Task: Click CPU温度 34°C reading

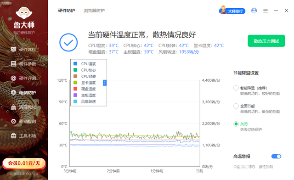Action: coord(103,45)
